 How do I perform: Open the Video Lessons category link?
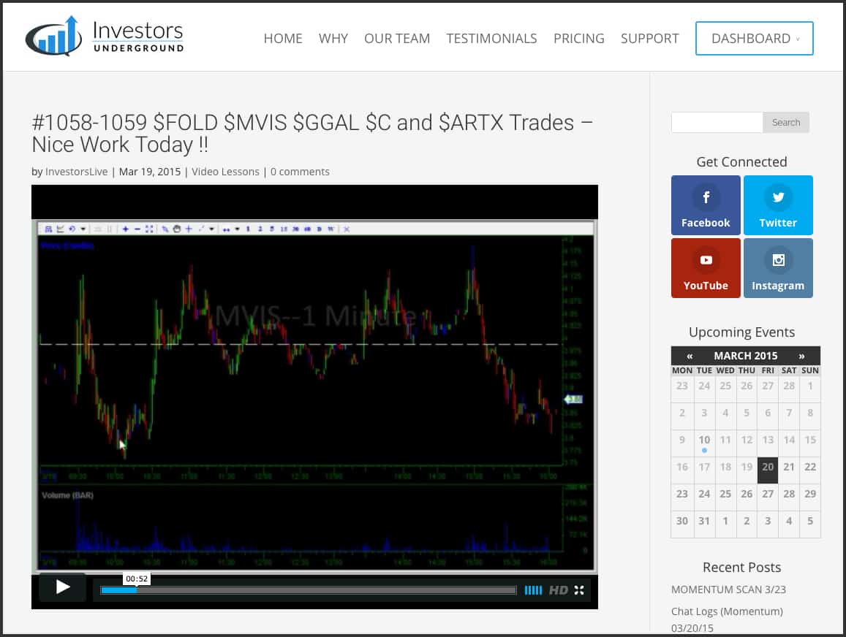coord(225,172)
